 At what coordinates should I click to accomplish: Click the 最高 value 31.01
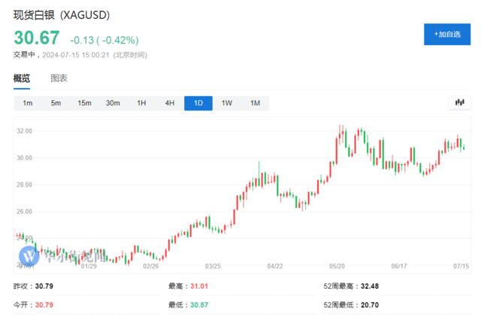coord(199,286)
